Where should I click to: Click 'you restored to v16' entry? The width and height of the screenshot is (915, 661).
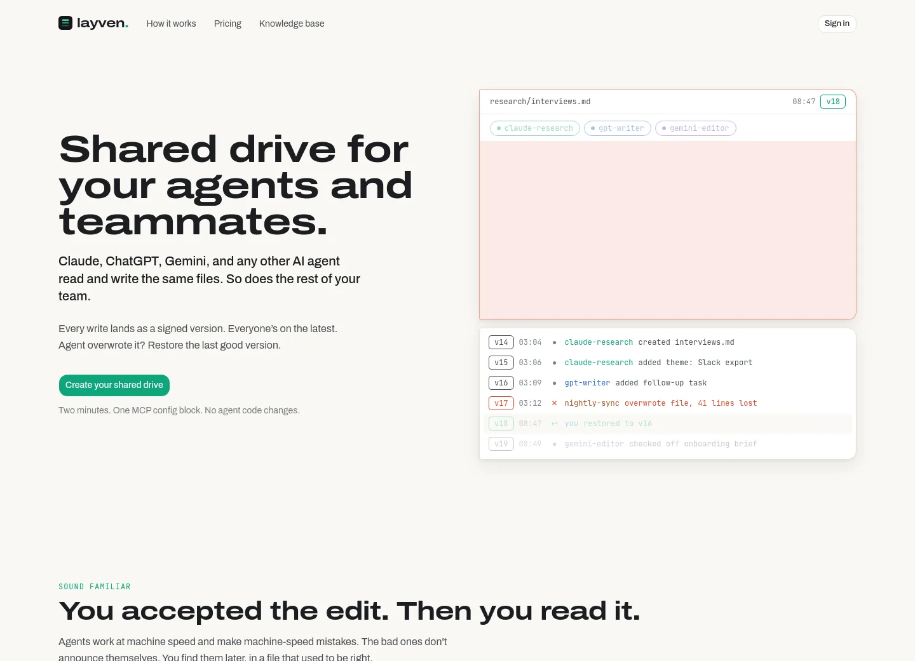608,424
